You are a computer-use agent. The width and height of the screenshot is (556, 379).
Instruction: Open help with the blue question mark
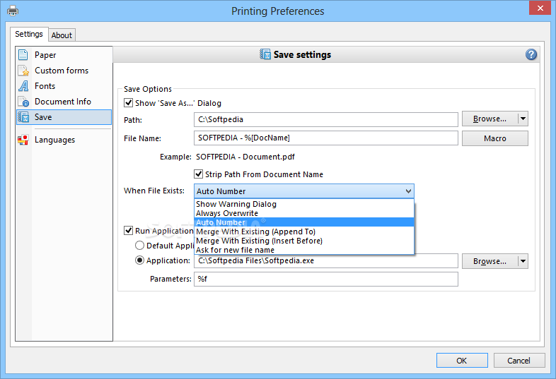click(531, 54)
